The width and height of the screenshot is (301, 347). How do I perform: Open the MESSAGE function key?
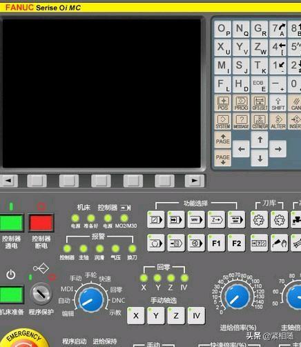click(241, 121)
